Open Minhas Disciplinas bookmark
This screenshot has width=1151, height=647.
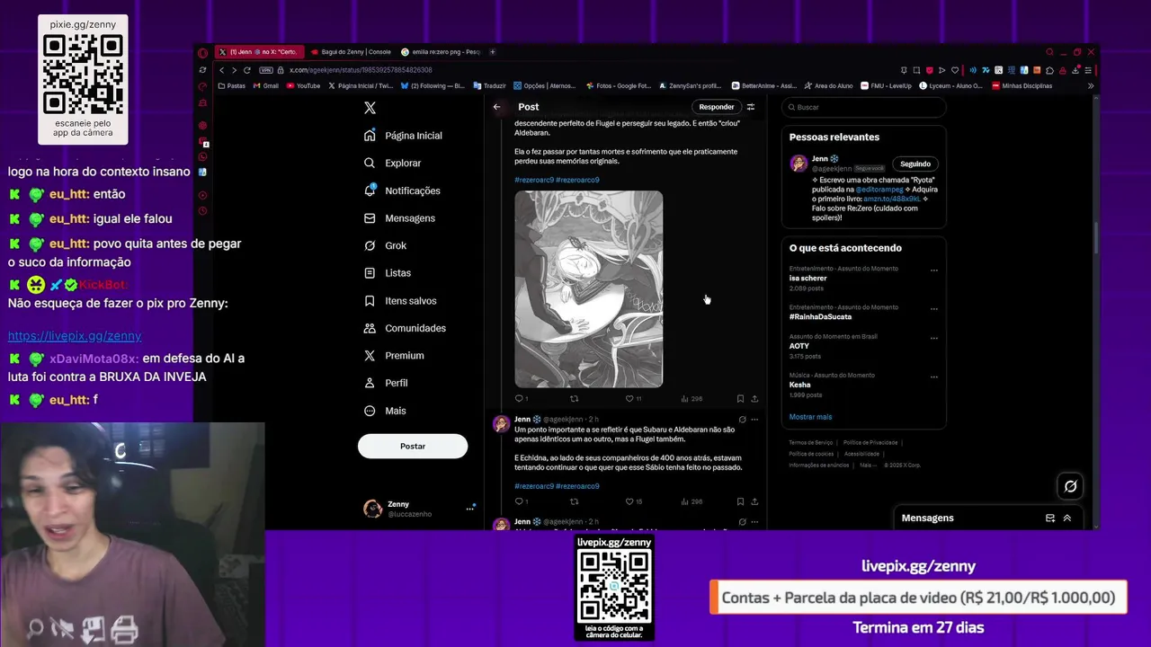click(1022, 86)
